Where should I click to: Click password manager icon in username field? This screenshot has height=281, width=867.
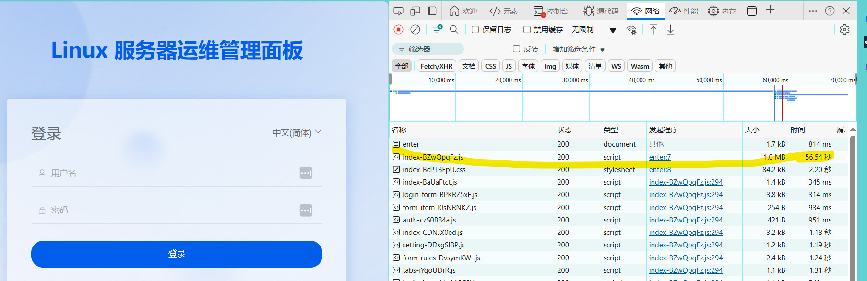(306, 173)
